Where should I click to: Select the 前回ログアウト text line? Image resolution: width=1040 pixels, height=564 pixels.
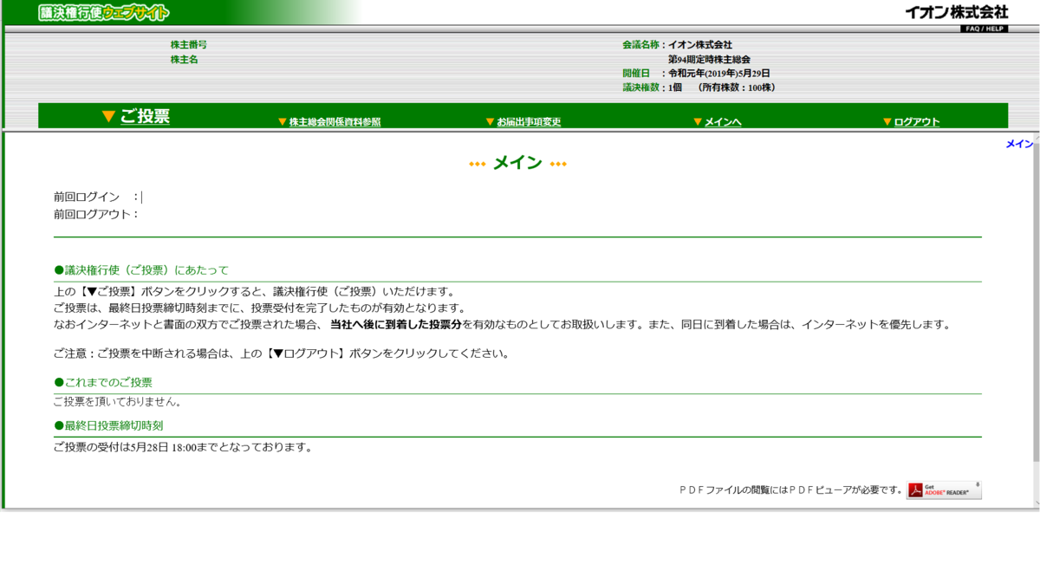pos(96,214)
